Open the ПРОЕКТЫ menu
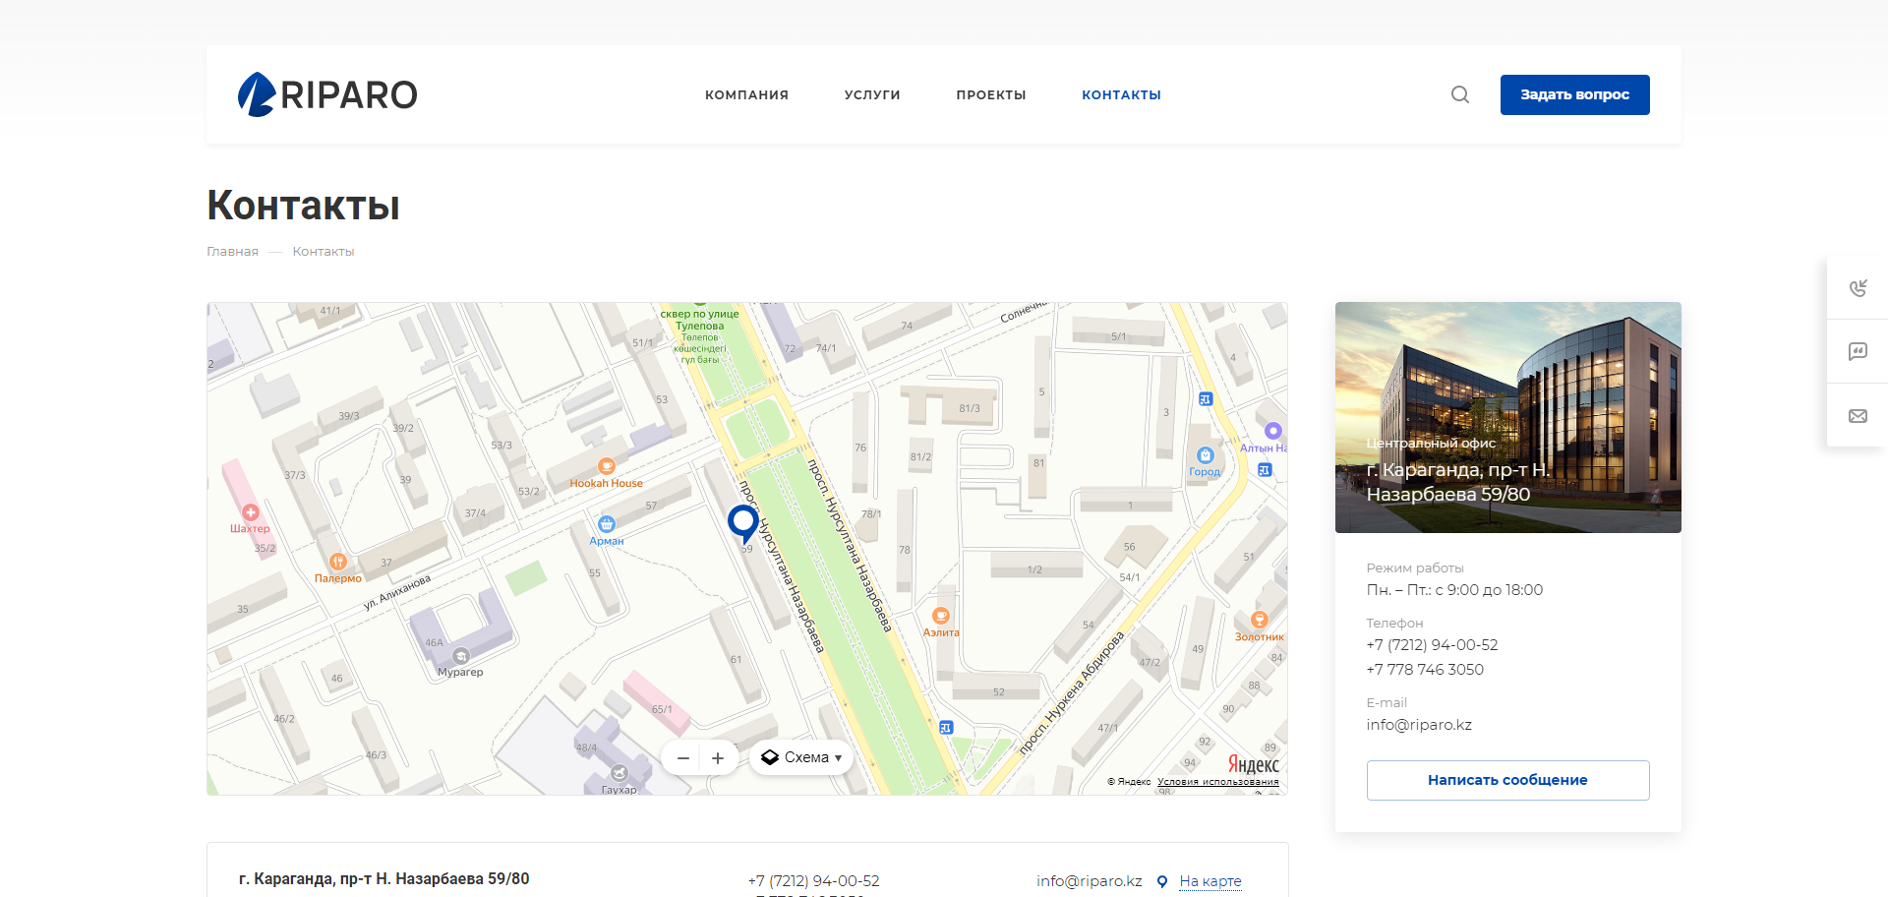 pyautogui.click(x=991, y=95)
